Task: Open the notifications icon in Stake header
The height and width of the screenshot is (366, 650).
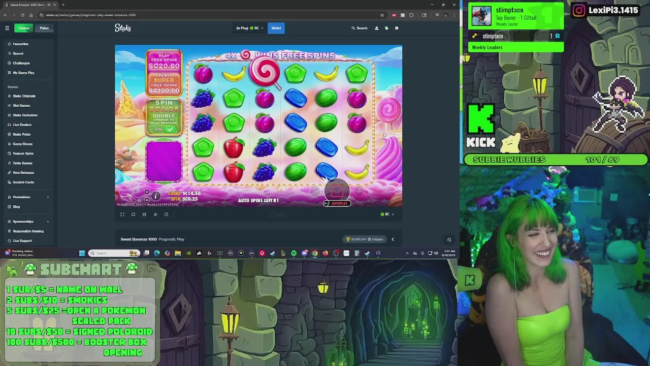Action: (386, 28)
